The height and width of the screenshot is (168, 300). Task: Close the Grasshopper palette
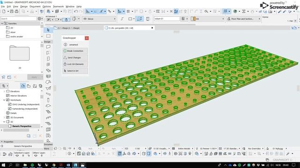[x=87, y=38]
